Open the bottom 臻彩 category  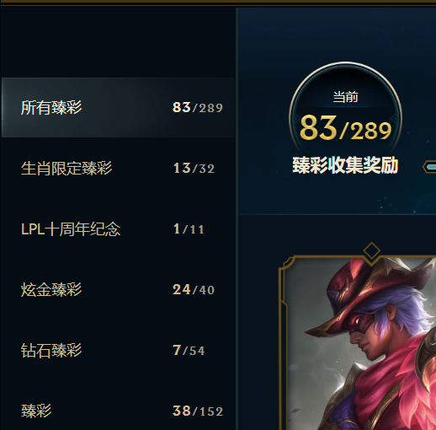pyautogui.click(x=118, y=411)
